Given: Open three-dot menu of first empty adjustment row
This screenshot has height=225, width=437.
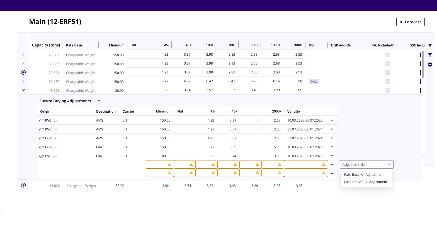Looking at the screenshot, I should [332, 165].
